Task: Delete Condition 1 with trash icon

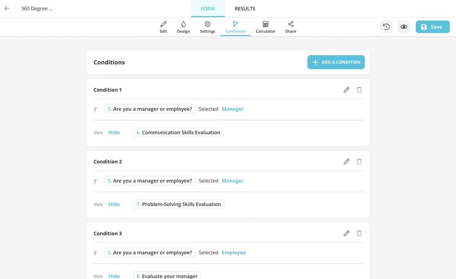Action: (359, 90)
